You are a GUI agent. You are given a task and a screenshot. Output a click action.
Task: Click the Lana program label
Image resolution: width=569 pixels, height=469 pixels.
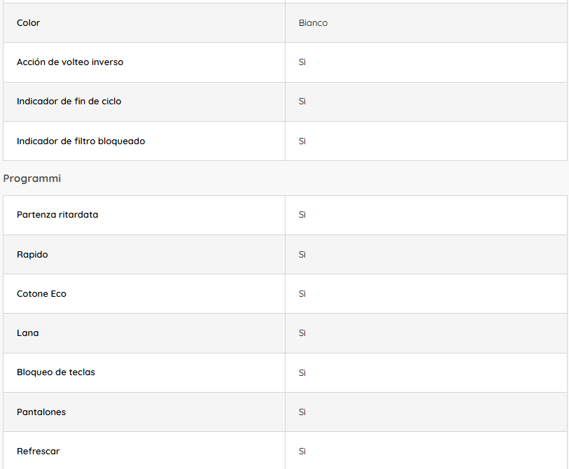pyautogui.click(x=28, y=333)
